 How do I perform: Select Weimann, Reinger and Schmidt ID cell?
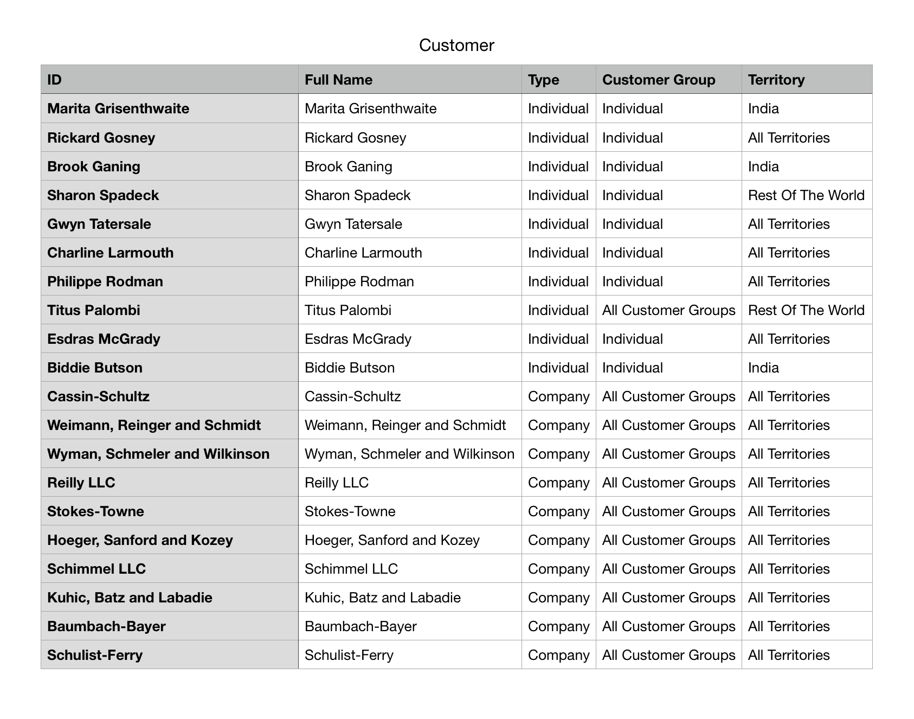170,425
